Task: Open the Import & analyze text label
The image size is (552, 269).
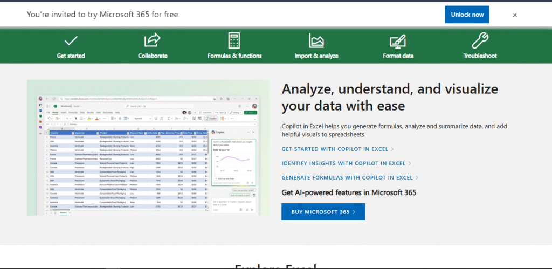Action: click(x=316, y=56)
